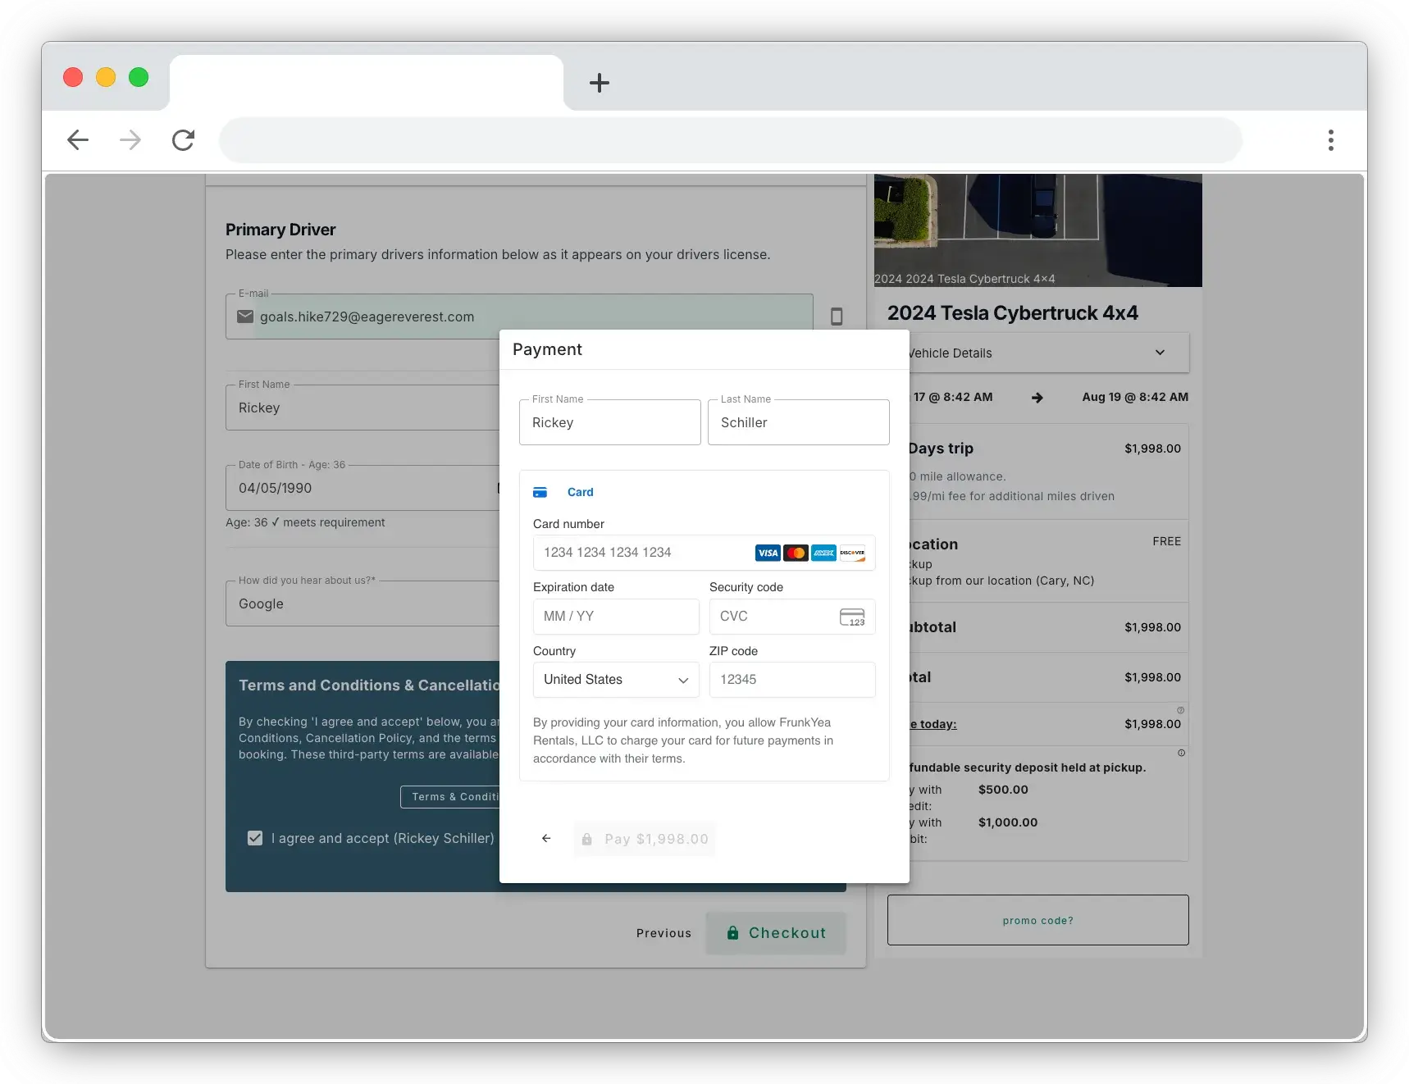1409x1084 pixels.
Task: Click the American Express logo
Action: 823,553
